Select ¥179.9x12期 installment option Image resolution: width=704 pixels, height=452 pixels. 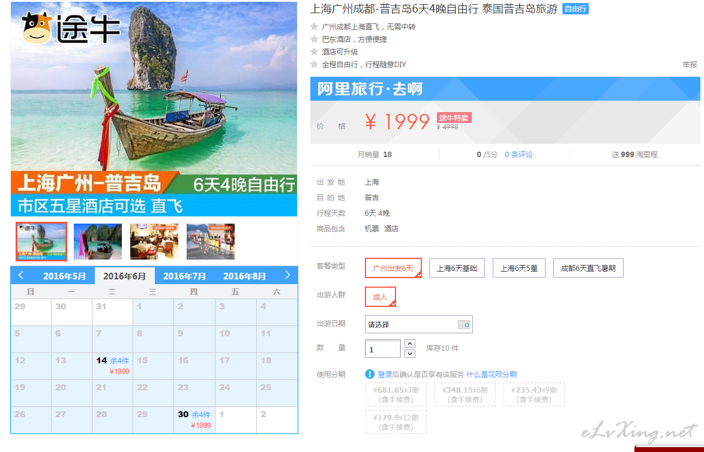(396, 422)
